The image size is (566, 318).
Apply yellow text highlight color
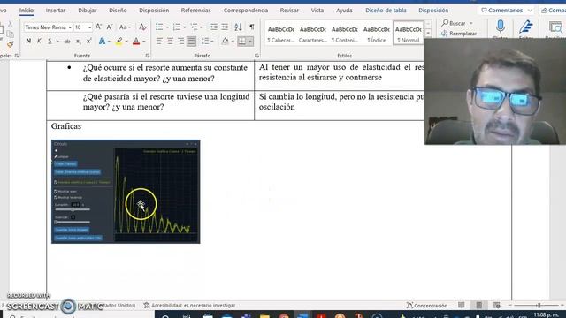(119, 42)
